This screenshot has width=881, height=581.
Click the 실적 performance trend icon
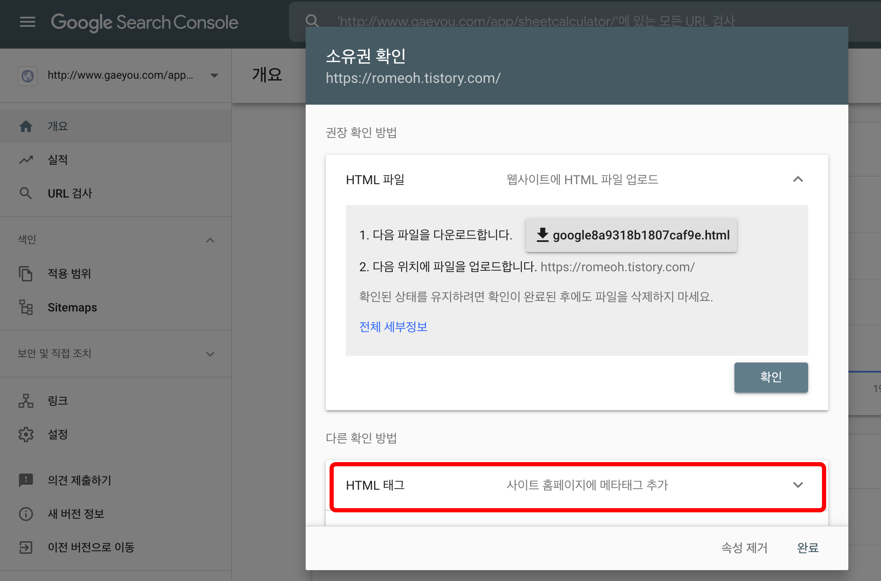(x=26, y=159)
